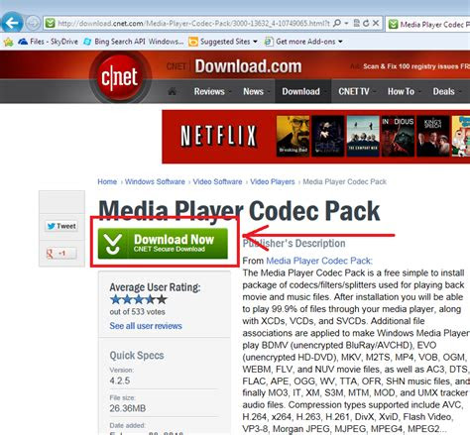
Task: Open the Deals navigation menu
Action: point(444,91)
